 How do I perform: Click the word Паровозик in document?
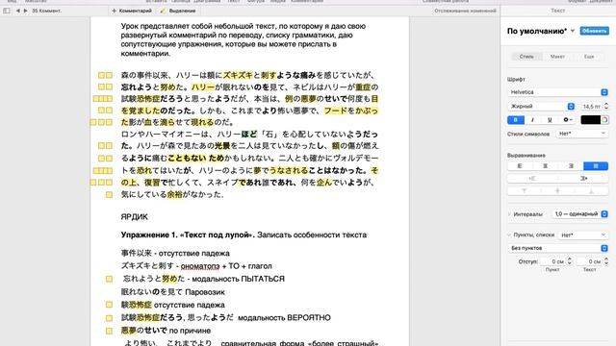pyautogui.click(x=205, y=292)
